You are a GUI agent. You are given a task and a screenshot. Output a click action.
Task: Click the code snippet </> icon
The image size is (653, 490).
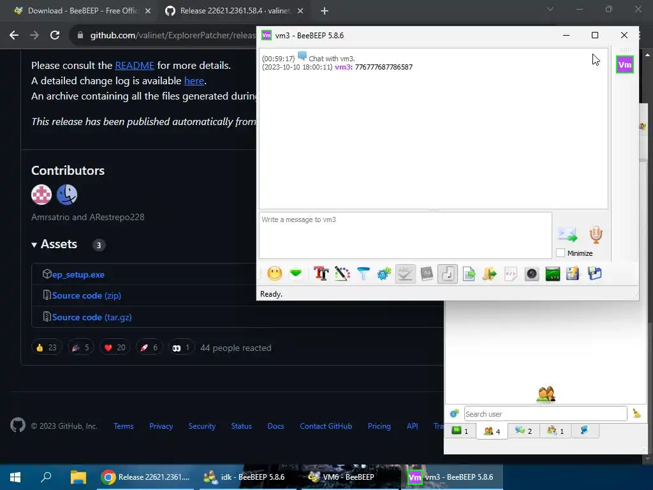pyautogui.click(x=511, y=274)
